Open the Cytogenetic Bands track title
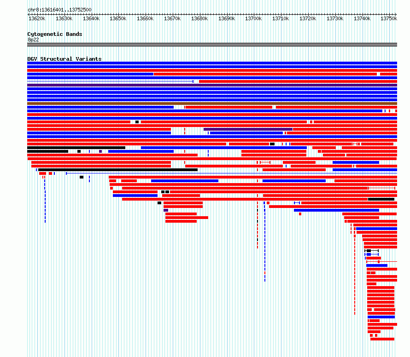Image resolution: width=410 pixels, height=357 pixels. pos(55,34)
